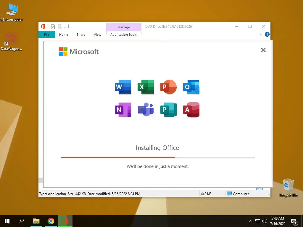Viewport: 303px width, 227px height.
Task: Open the Customize Quick Access Toolbar dropdown
Action: tap(65, 27)
